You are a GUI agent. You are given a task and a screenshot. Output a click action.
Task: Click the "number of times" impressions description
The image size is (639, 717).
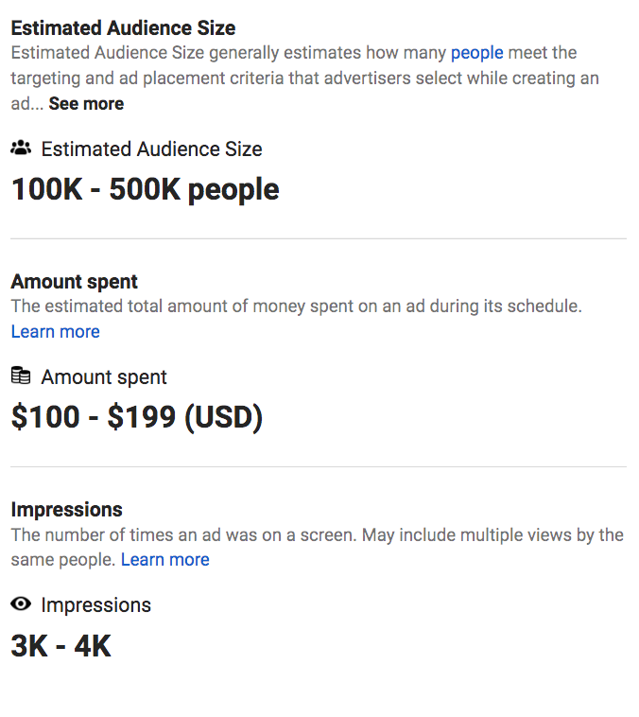point(317,534)
